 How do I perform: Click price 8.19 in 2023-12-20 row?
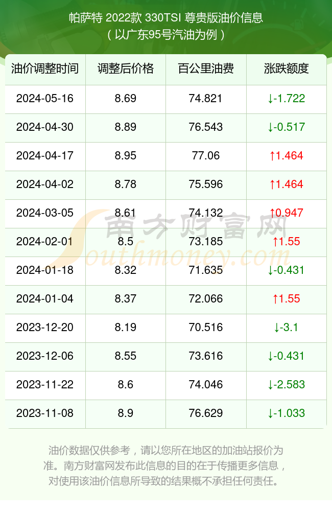tap(126, 328)
